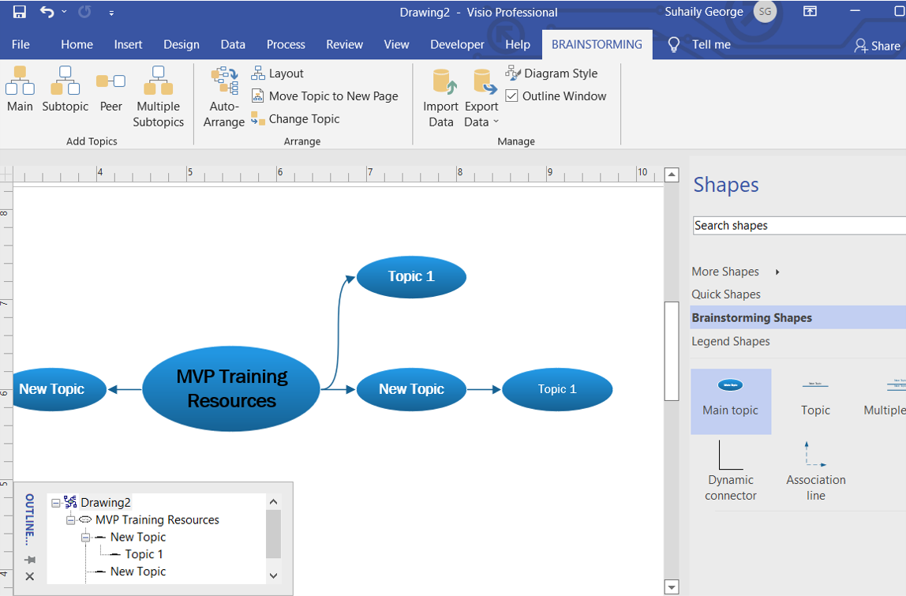Open the Diagram Style option

(552, 73)
